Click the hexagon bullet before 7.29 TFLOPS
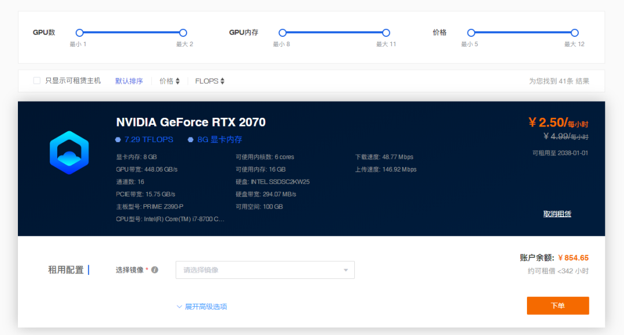 coord(118,140)
